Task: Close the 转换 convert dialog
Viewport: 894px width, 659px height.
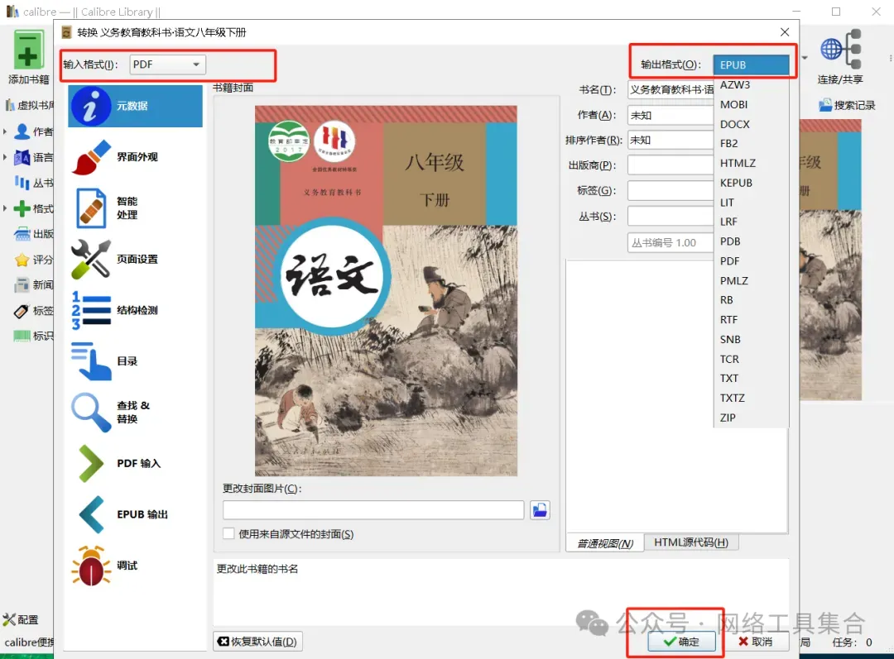Action: (785, 32)
